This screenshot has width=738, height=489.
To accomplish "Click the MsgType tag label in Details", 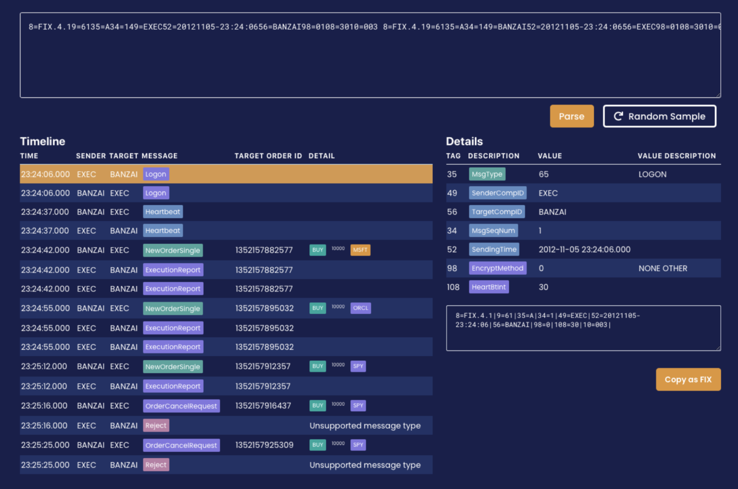I will (487, 174).
